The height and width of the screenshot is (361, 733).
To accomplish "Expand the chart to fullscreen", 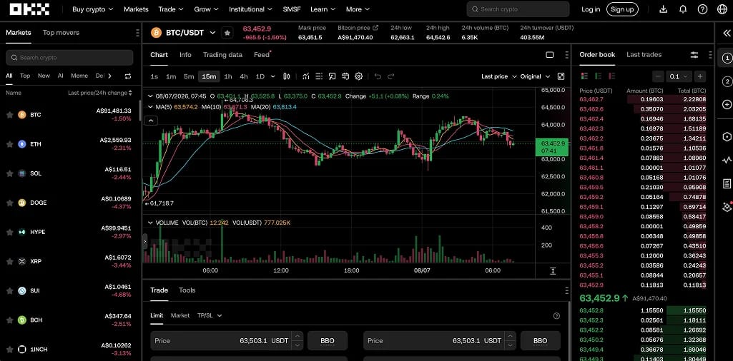I will point(561,76).
